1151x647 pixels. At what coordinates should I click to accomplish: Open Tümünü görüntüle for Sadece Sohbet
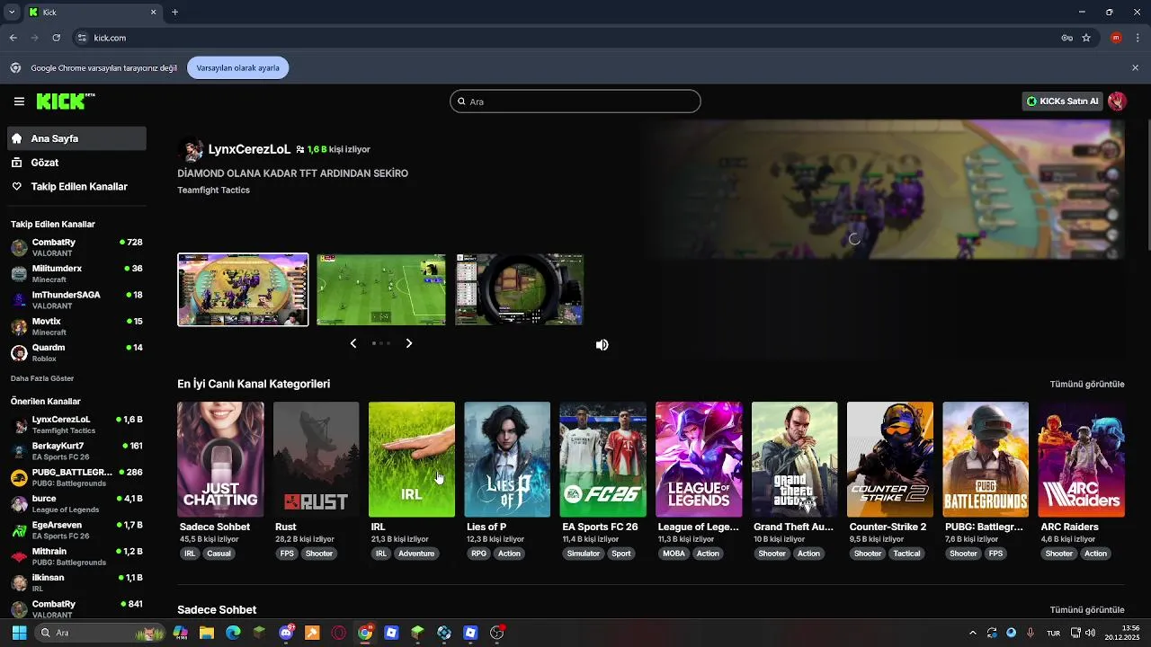[x=1087, y=610]
